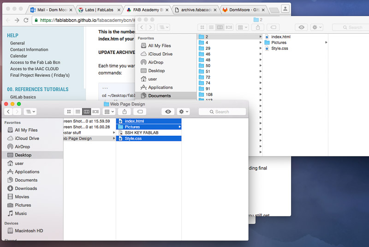Screen dimensions: 369x247
Task: Select folder 29 in the back Finder window
Action: point(229,48)
